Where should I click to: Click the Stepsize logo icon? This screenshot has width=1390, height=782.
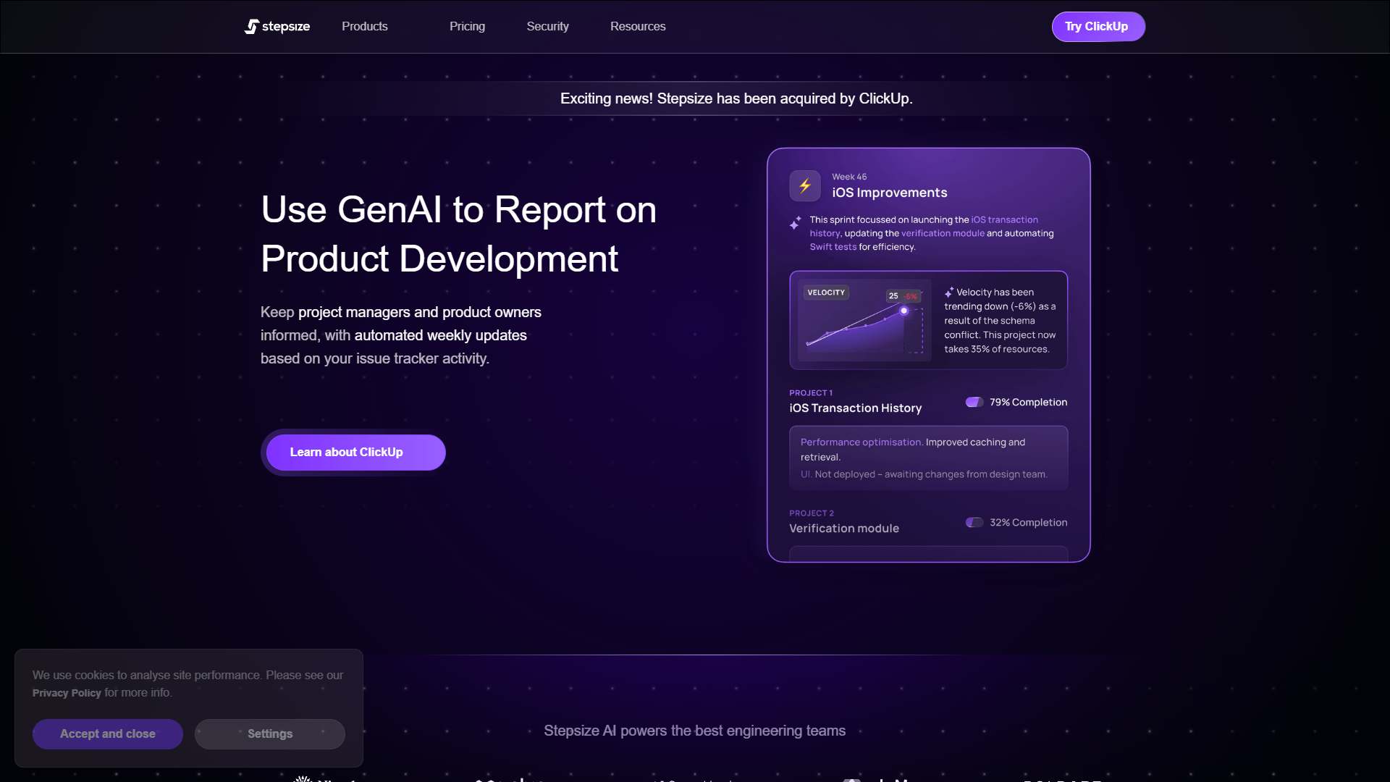[x=251, y=27]
